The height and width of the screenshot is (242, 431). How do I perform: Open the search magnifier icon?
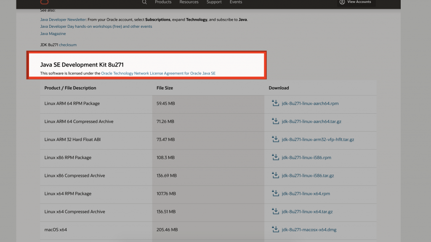[144, 2]
